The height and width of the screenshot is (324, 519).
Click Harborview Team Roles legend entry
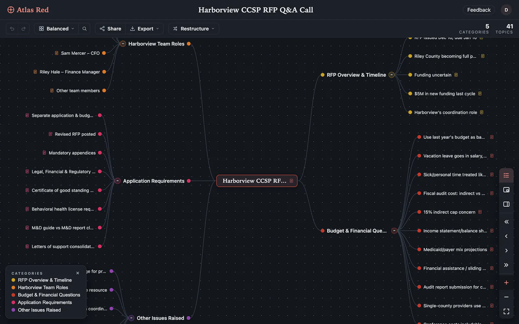[x=43, y=287]
